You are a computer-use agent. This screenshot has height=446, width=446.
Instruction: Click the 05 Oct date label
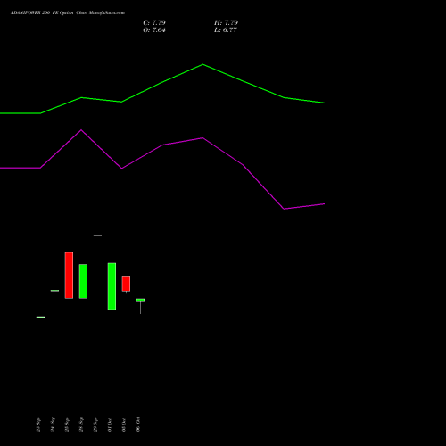click(x=124, y=425)
